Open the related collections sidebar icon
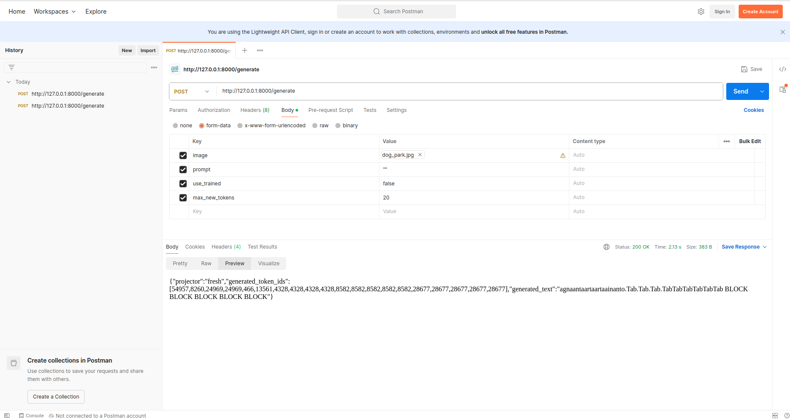 783,89
